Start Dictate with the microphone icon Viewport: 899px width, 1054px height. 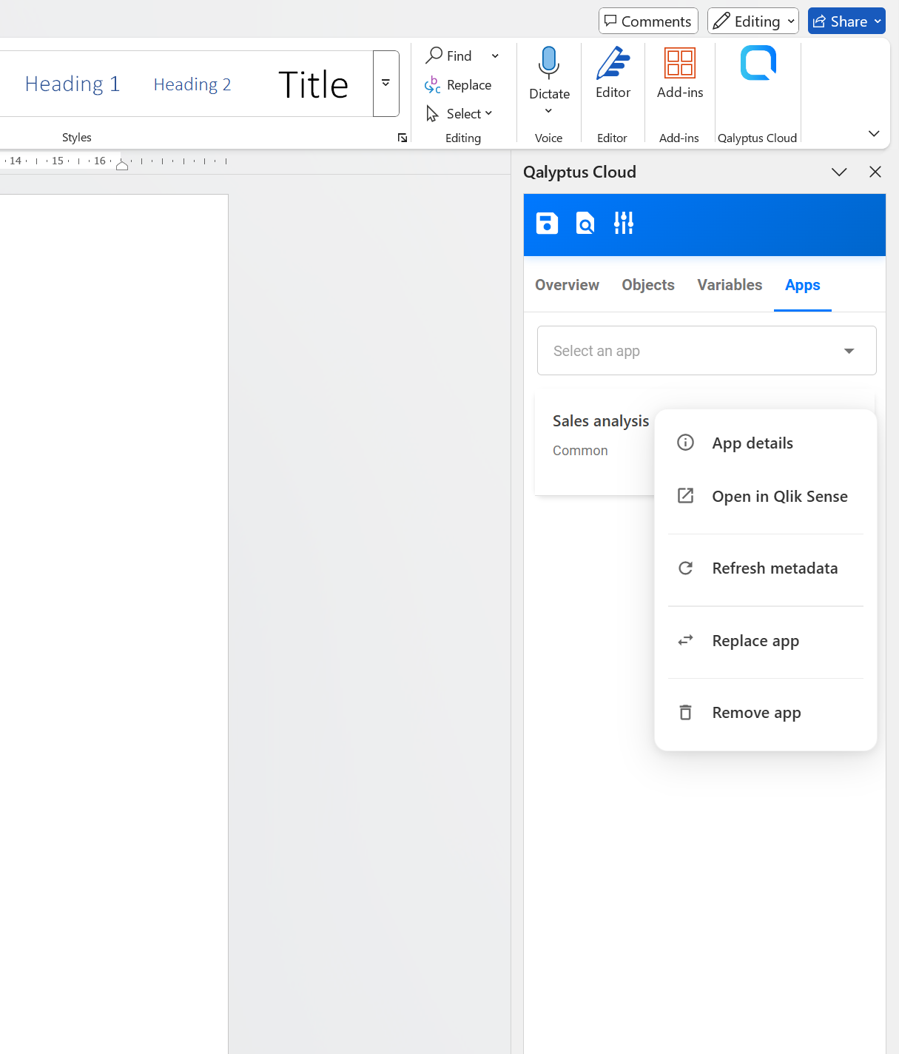tap(549, 64)
